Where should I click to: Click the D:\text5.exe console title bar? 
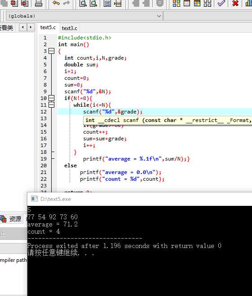pyautogui.click(x=140, y=199)
